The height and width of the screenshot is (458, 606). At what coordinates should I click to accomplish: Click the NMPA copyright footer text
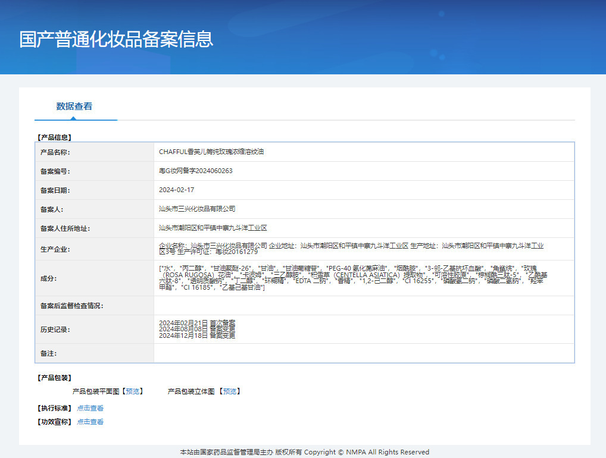(x=305, y=452)
